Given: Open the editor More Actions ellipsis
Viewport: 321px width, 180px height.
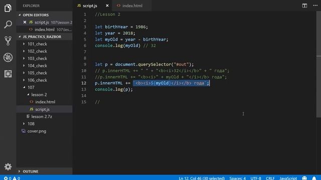Looking at the screenshot, I should (315, 5).
